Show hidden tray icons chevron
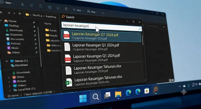Image resolution: width=201 pixels, height=109 pixels. [x=180, y=87]
